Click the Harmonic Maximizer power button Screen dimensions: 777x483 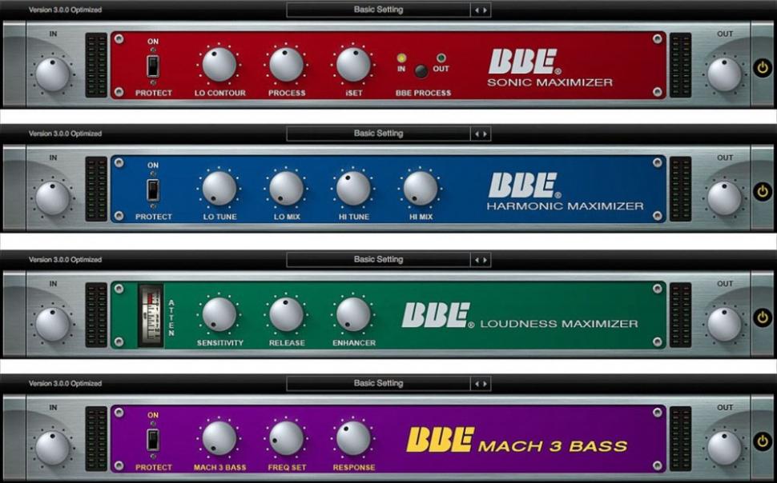(x=763, y=190)
